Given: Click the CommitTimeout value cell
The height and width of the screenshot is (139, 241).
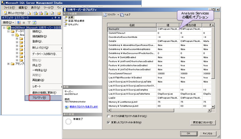Looking at the screenshot, I should point(168,33).
